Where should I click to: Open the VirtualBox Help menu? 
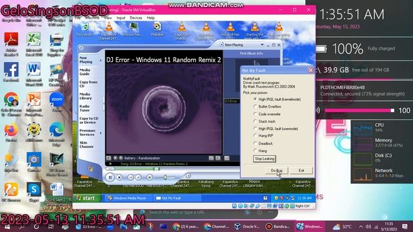(x=150, y=18)
